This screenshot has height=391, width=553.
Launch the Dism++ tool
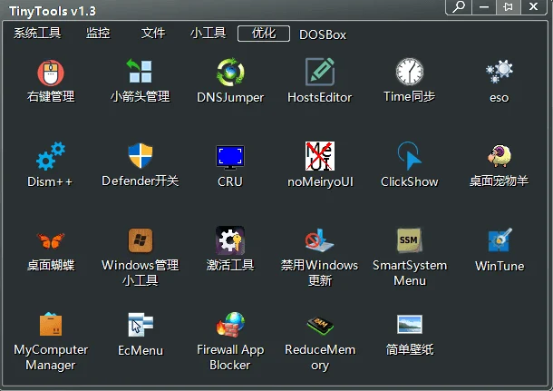click(x=50, y=157)
